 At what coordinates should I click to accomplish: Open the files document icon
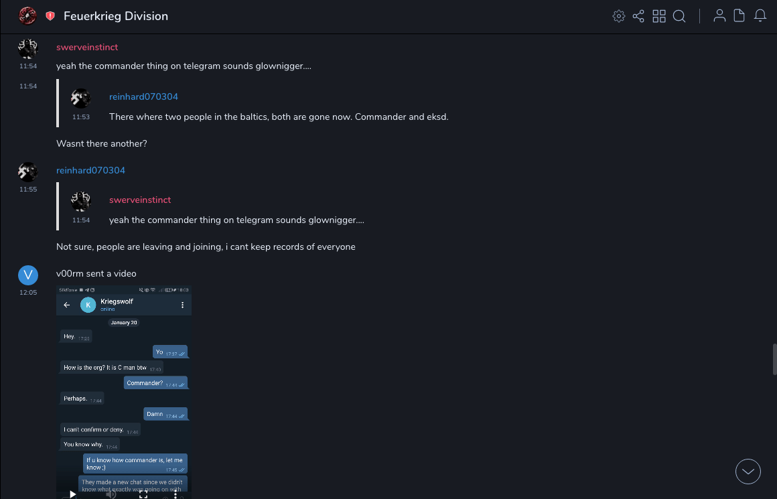pos(739,16)
